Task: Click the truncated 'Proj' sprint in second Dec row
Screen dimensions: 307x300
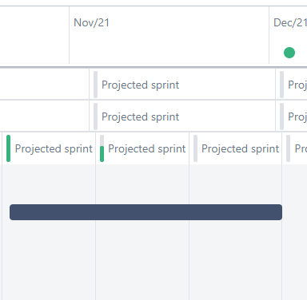Action: click(297, 117)
